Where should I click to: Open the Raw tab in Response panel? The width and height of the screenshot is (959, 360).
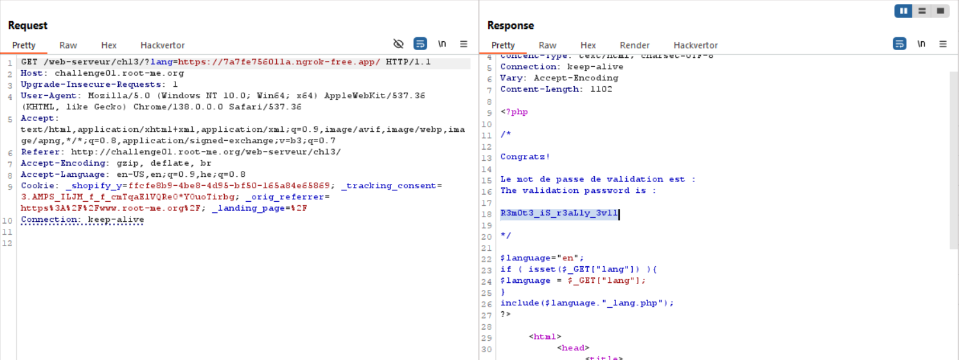(547, 45)
